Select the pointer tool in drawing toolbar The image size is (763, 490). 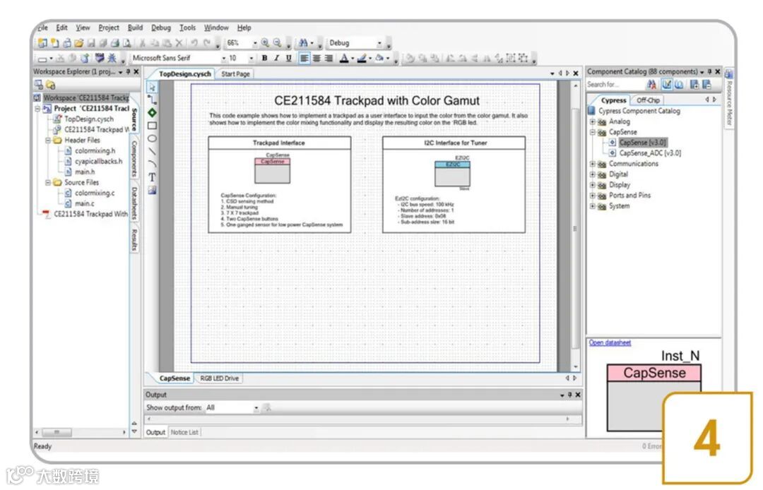pyautogui.click(x=153, y=88)
